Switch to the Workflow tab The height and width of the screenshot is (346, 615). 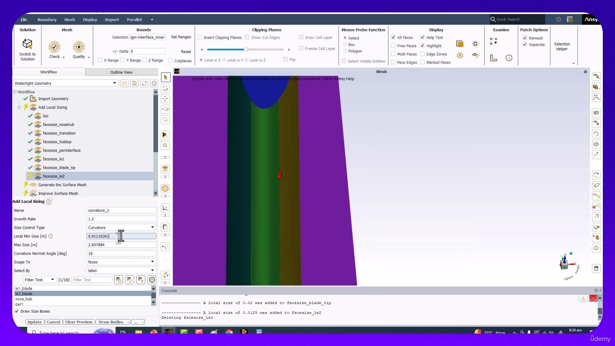coord(49,72)
